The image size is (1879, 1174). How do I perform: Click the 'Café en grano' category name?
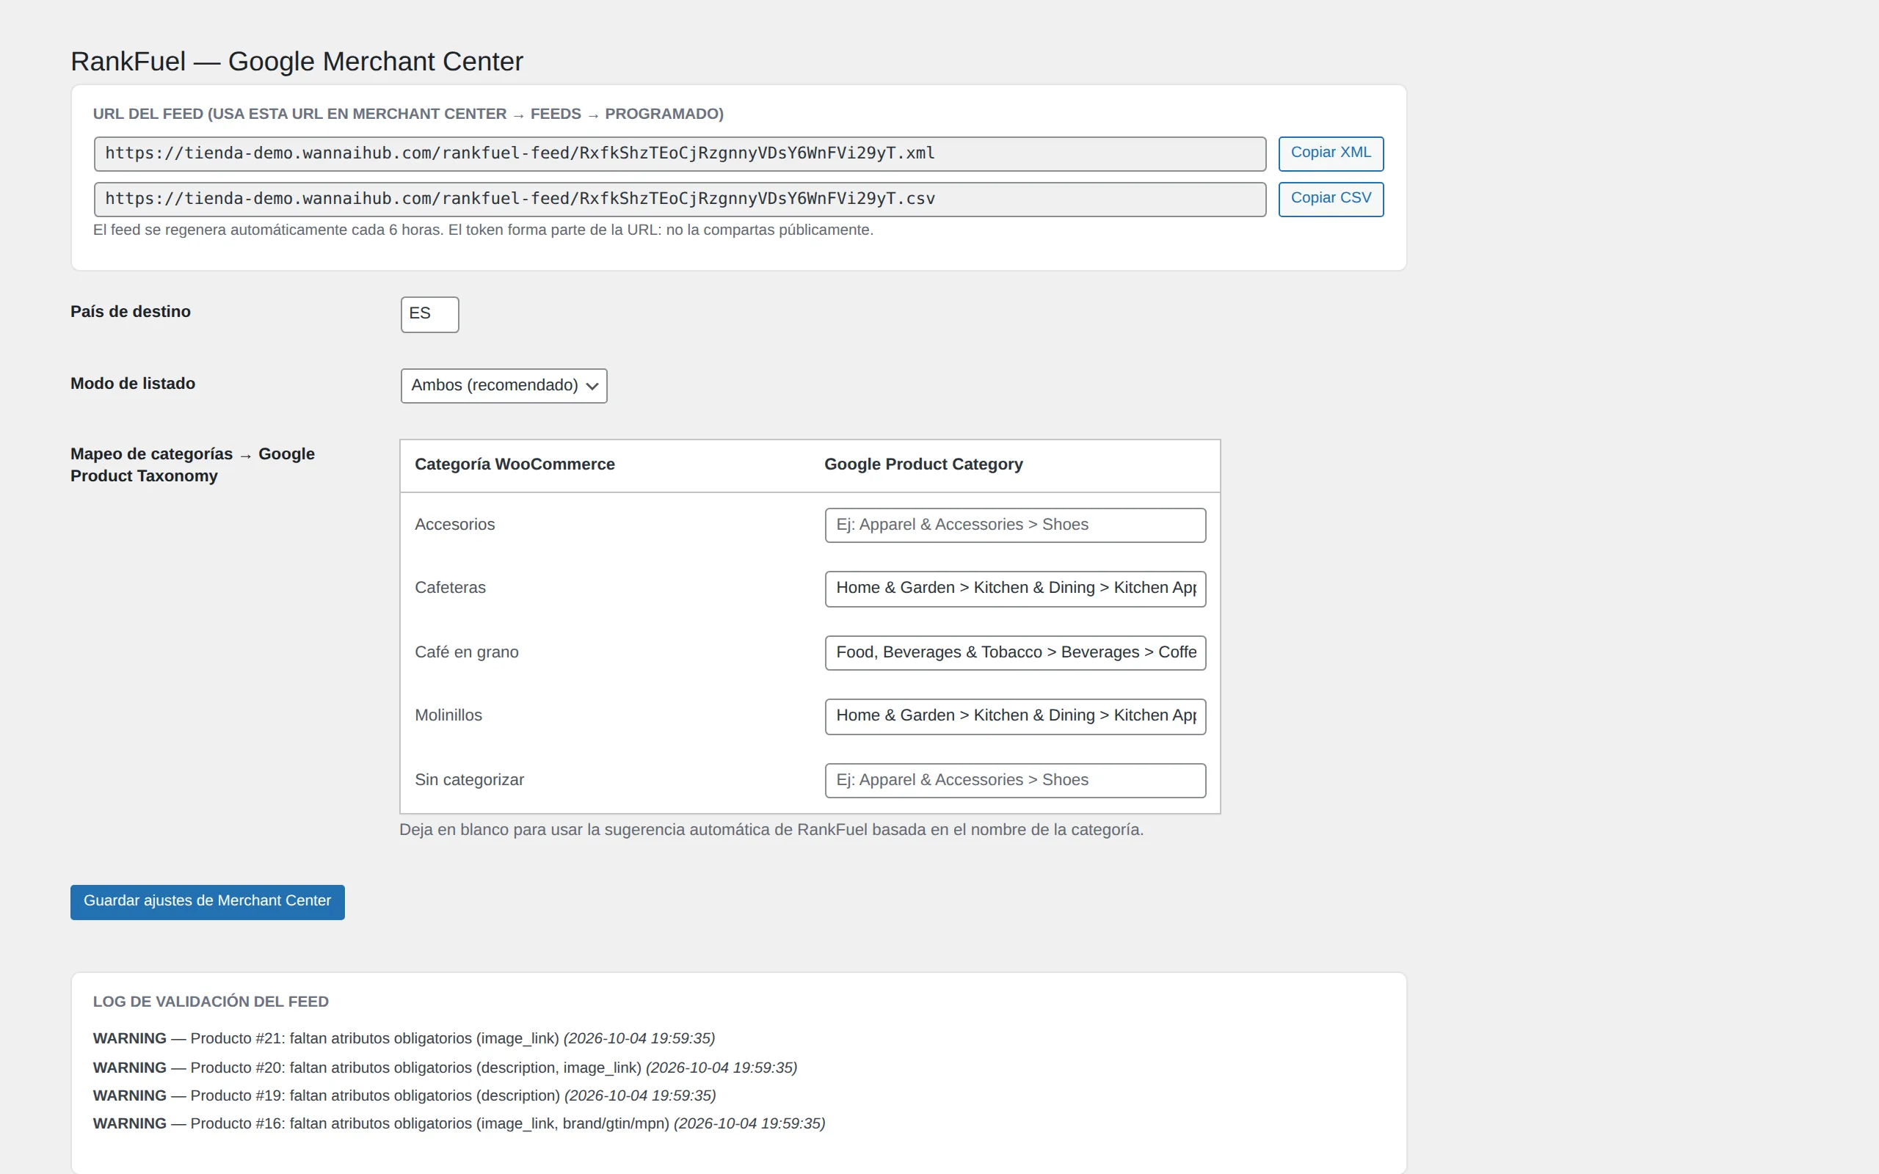click(x=467, y=652)
